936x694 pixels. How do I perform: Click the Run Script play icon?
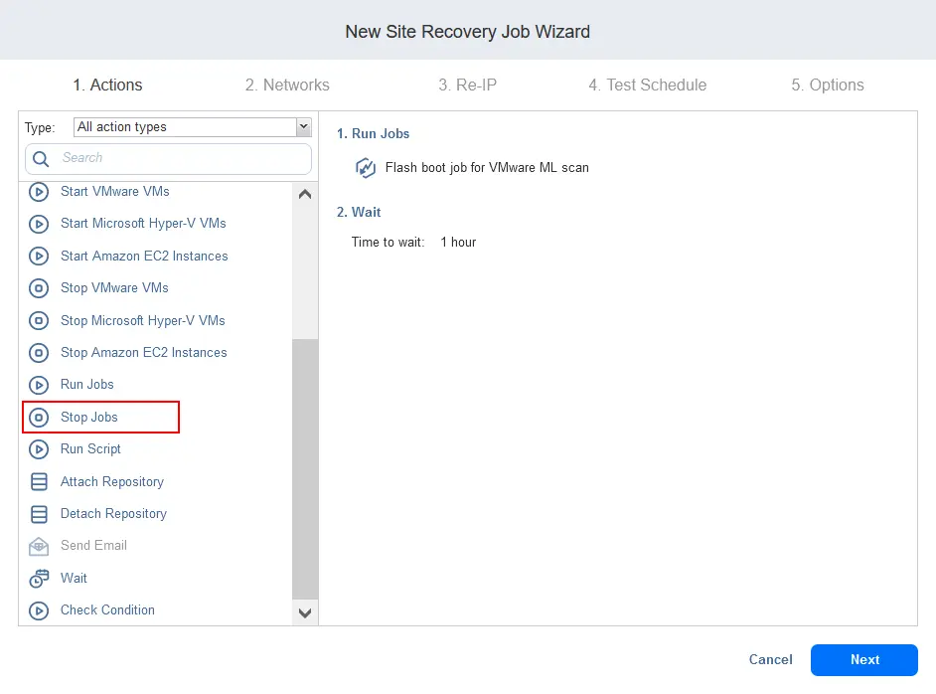[x=39, y=449]
